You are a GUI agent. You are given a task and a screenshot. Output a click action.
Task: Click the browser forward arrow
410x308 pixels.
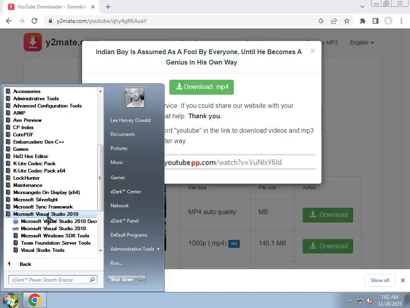click(x=22, y=21)
